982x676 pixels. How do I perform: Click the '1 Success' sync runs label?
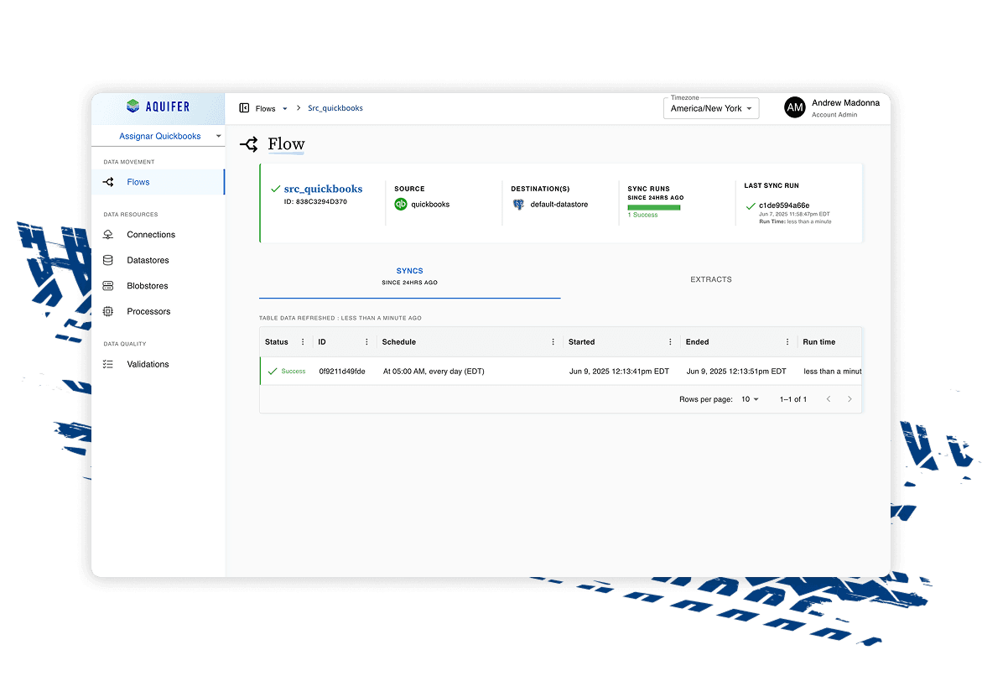coord(642,215)
